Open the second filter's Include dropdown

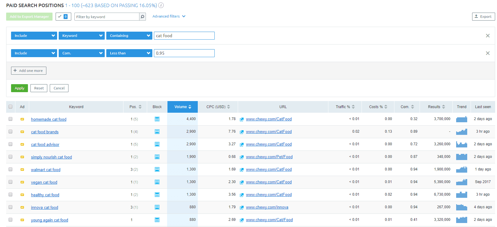pos(34,53)
